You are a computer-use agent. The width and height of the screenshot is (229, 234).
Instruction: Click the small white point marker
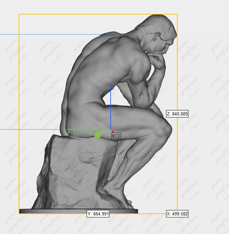[98, 114]
